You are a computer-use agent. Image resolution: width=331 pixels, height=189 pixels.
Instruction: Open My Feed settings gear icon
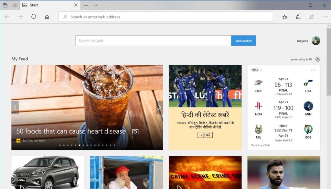coord(318,59)
